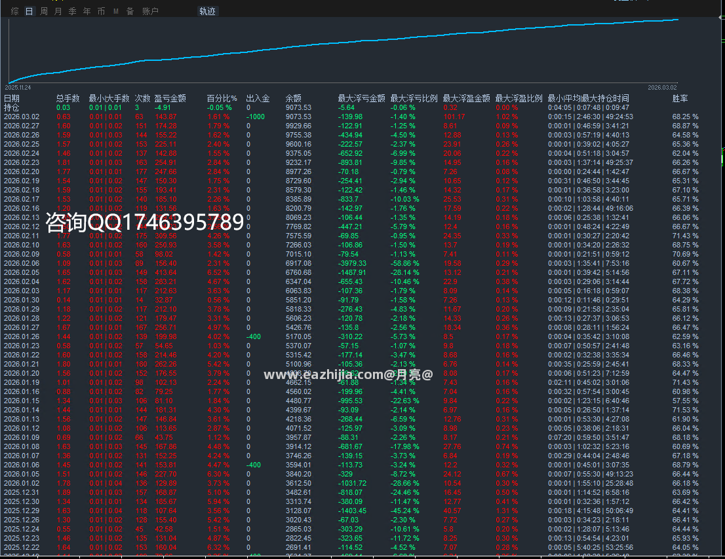Select the 日 daily tab
The image size is (725, 559).
(x=29, y=11)
